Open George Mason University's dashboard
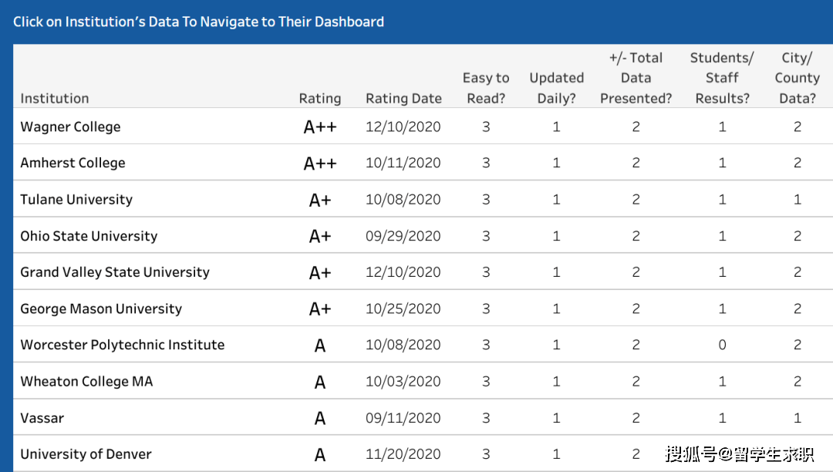The width and height of the screenshot is (833, 472). click(x=101, y=309)
